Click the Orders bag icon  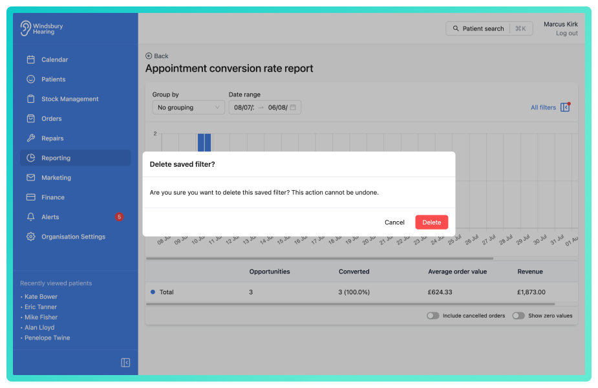coord(31,118)
